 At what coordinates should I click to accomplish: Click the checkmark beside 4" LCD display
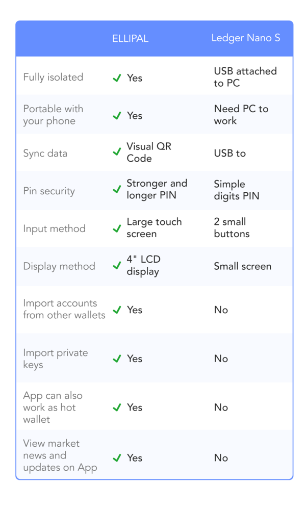(x=117, y=266)
